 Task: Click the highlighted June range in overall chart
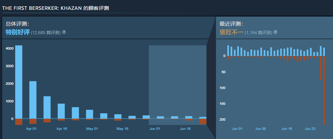pos(177,85)
